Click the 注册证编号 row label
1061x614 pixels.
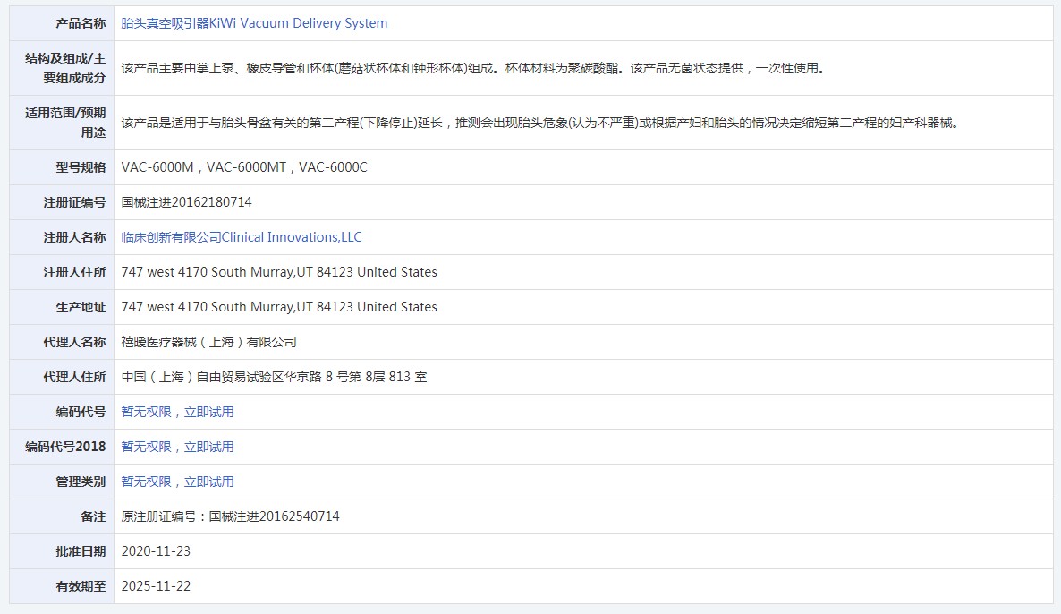click(74, 201)
